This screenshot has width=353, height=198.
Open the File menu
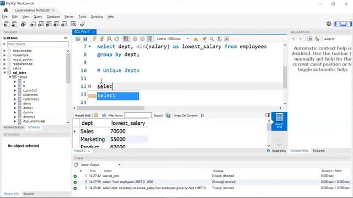pyautogui.click(x=5, y=16)
